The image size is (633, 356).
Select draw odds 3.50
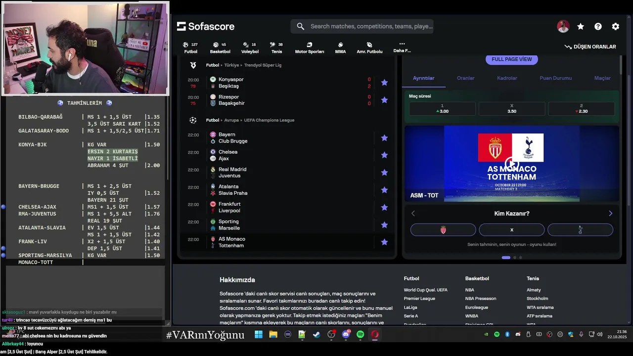coord(512,109)
